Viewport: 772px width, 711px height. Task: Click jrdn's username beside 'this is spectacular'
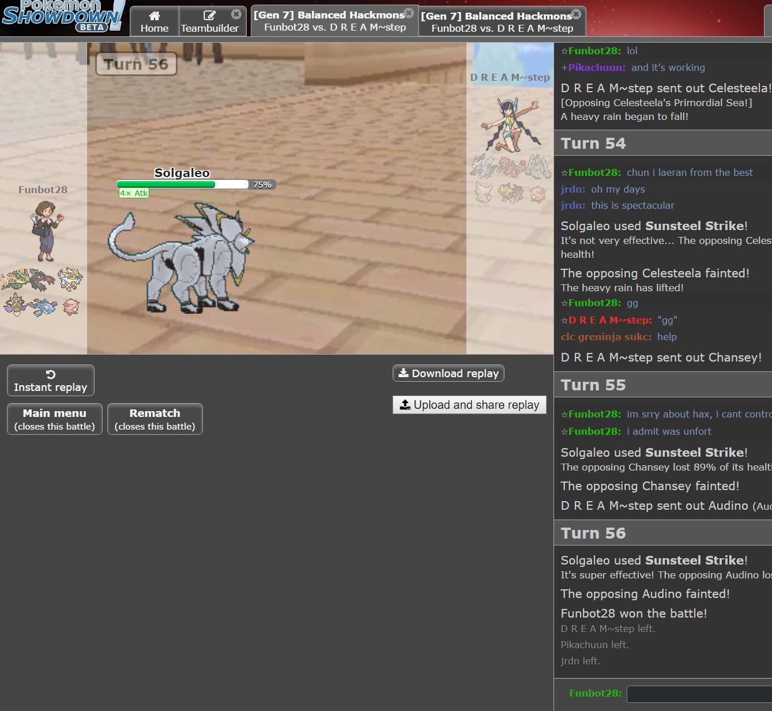click(573, 205)
